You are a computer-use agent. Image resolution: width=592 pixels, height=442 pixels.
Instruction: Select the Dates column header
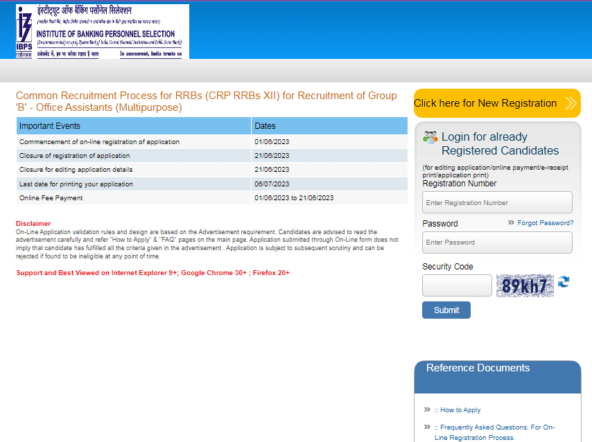329,126
